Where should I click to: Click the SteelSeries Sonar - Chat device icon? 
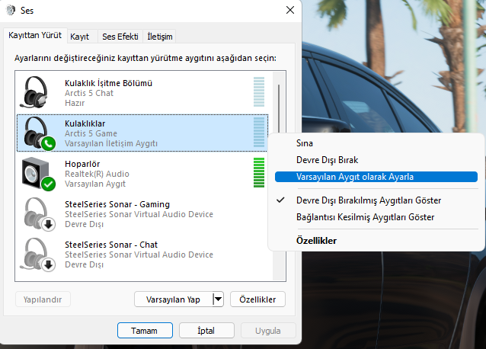coord(38,255)
